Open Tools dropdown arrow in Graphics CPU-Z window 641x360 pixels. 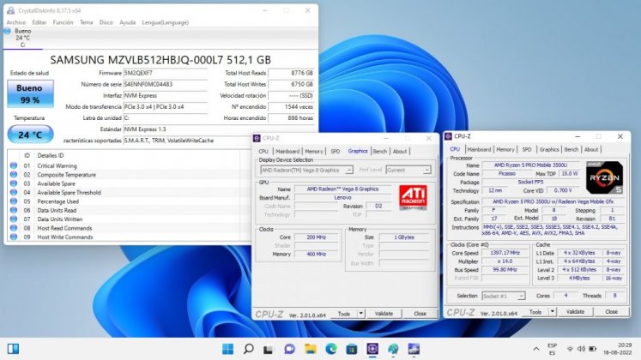pyautogui.click(x=361, y=314)
